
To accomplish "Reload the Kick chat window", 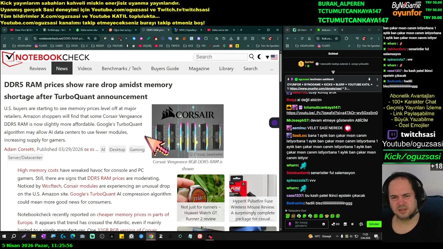I will pos(302,38).
